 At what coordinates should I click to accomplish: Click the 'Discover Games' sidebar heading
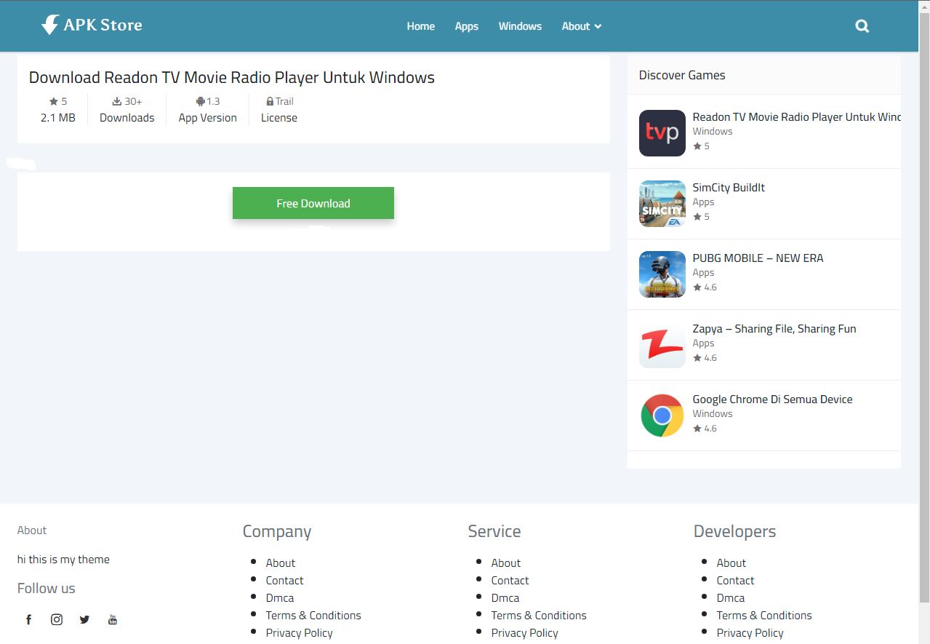[x=682, y=75]
